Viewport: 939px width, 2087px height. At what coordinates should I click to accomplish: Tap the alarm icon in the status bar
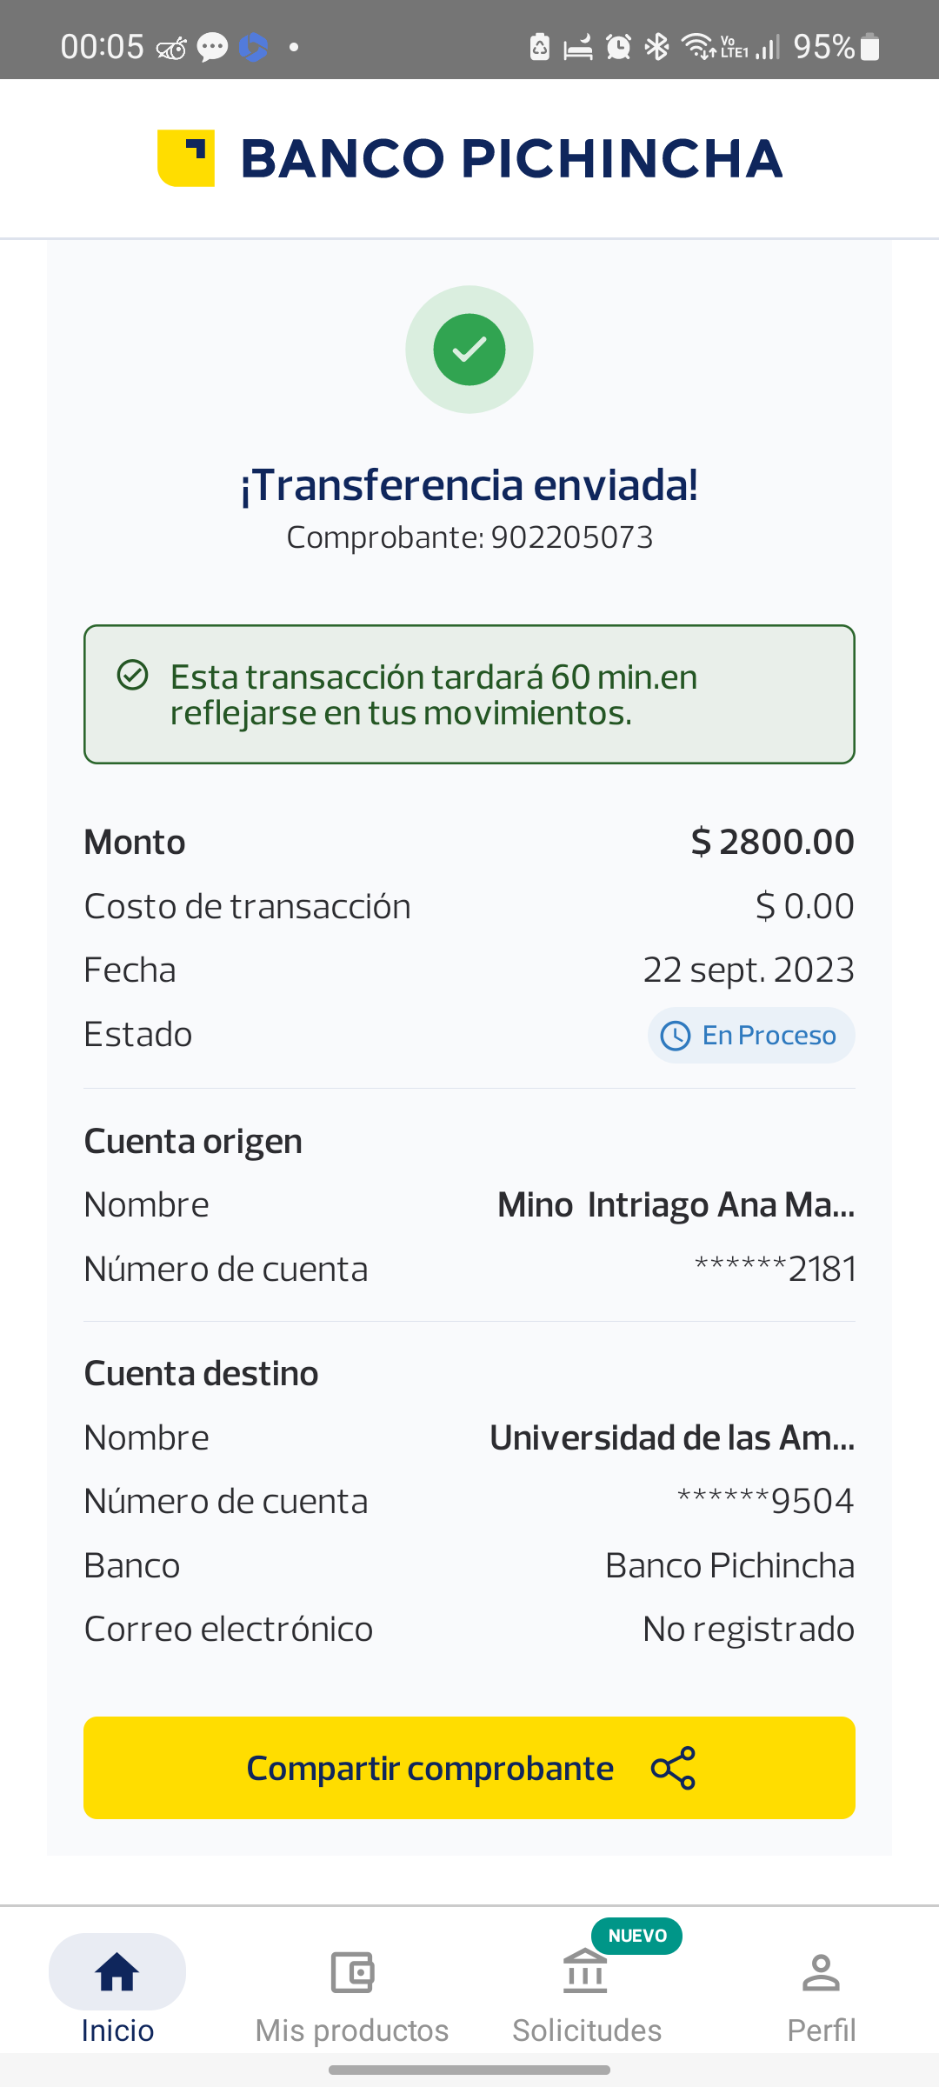pyautogui.click(x=618, y=47)
